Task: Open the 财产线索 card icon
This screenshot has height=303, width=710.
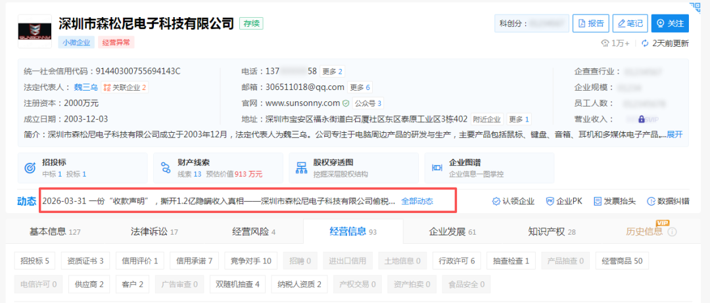Action: 166,168
